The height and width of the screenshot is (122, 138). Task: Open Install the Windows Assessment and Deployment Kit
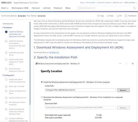[x=17, y=34]
